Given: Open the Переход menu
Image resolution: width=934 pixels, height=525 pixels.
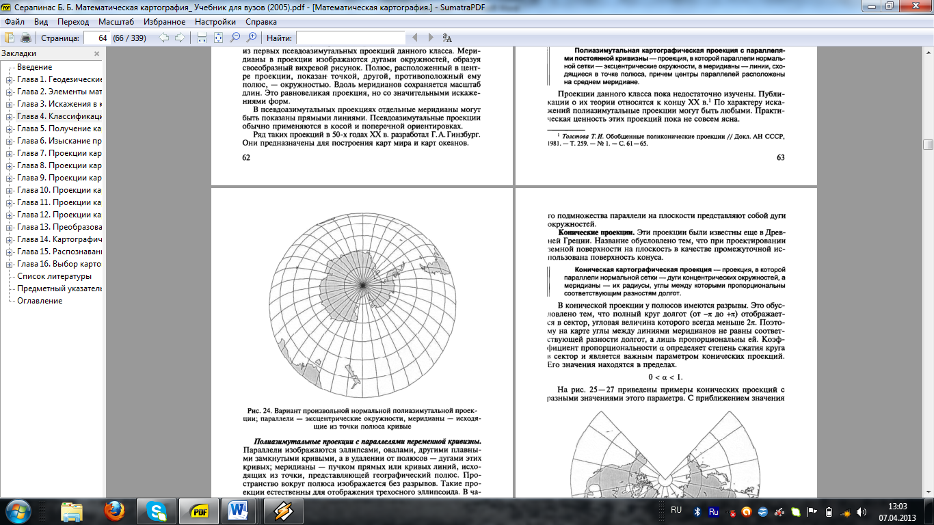Looking at the screenshot, I should tap(73, 22).
